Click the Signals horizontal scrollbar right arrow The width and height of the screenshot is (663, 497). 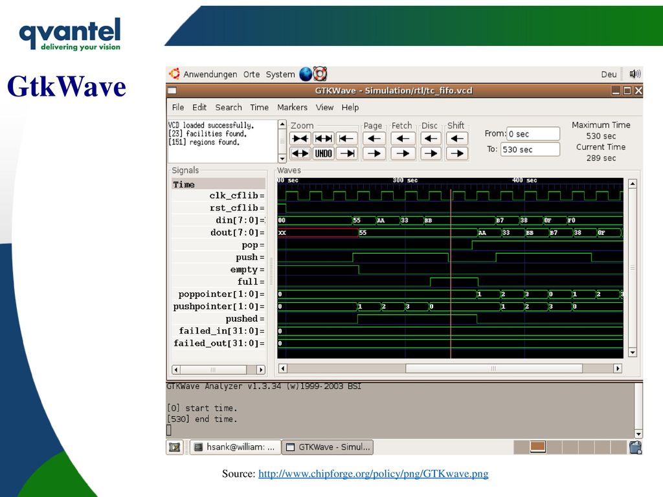(x=262, y=370)
